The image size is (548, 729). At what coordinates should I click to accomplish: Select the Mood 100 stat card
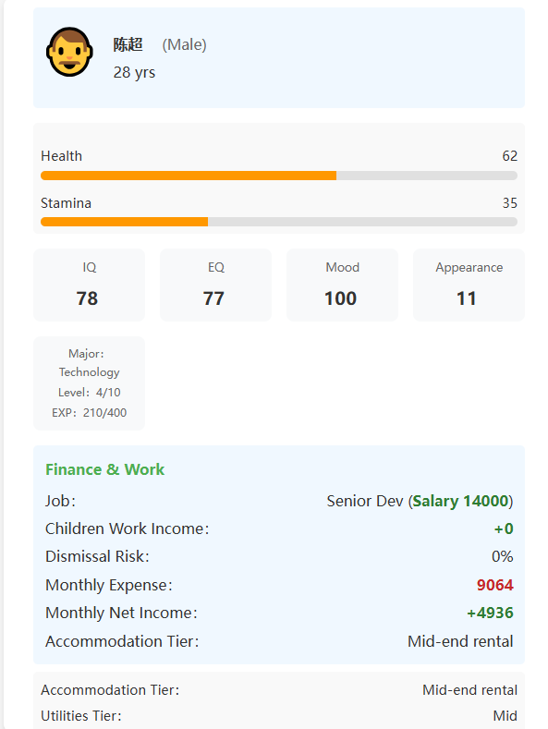342,285
